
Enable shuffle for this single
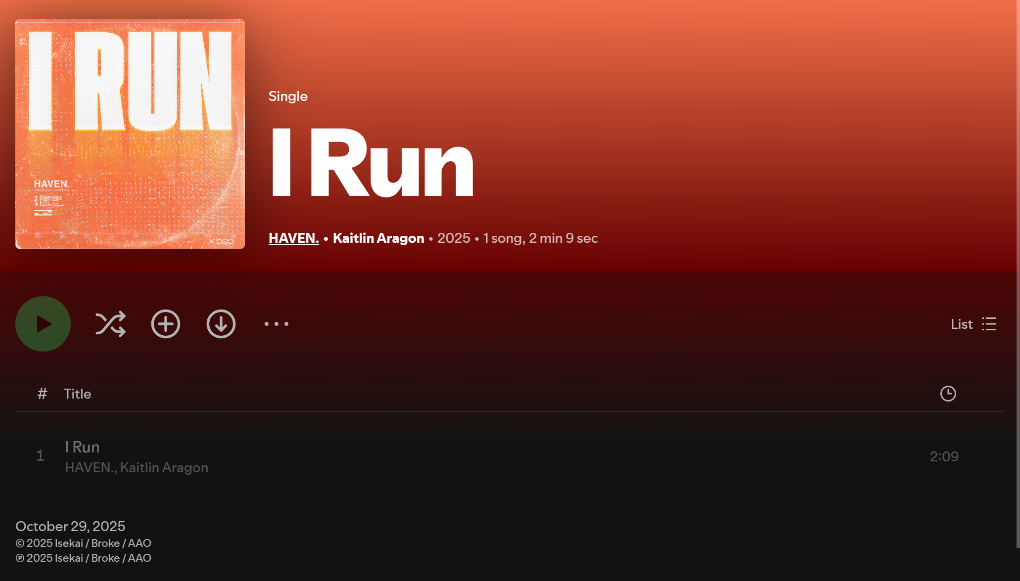click(110, 324)
